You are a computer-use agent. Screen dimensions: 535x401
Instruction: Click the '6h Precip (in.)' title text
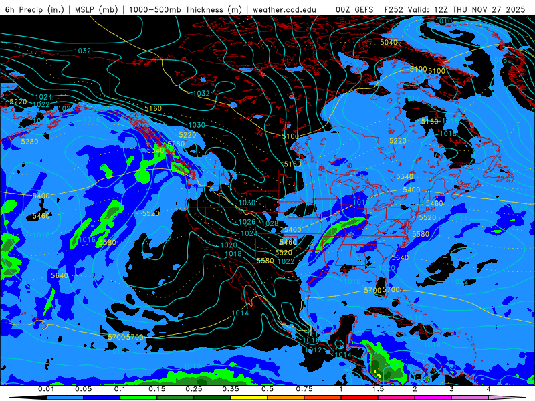pyautogui.click(x=35, y=9)
